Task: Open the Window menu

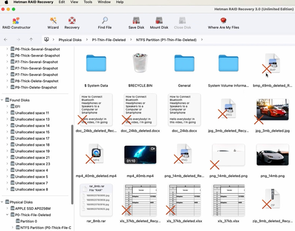Action: tap(104, 2)
